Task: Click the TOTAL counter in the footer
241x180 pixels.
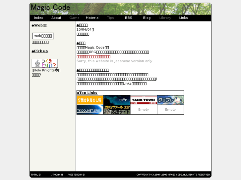Action: click(35, 175)
